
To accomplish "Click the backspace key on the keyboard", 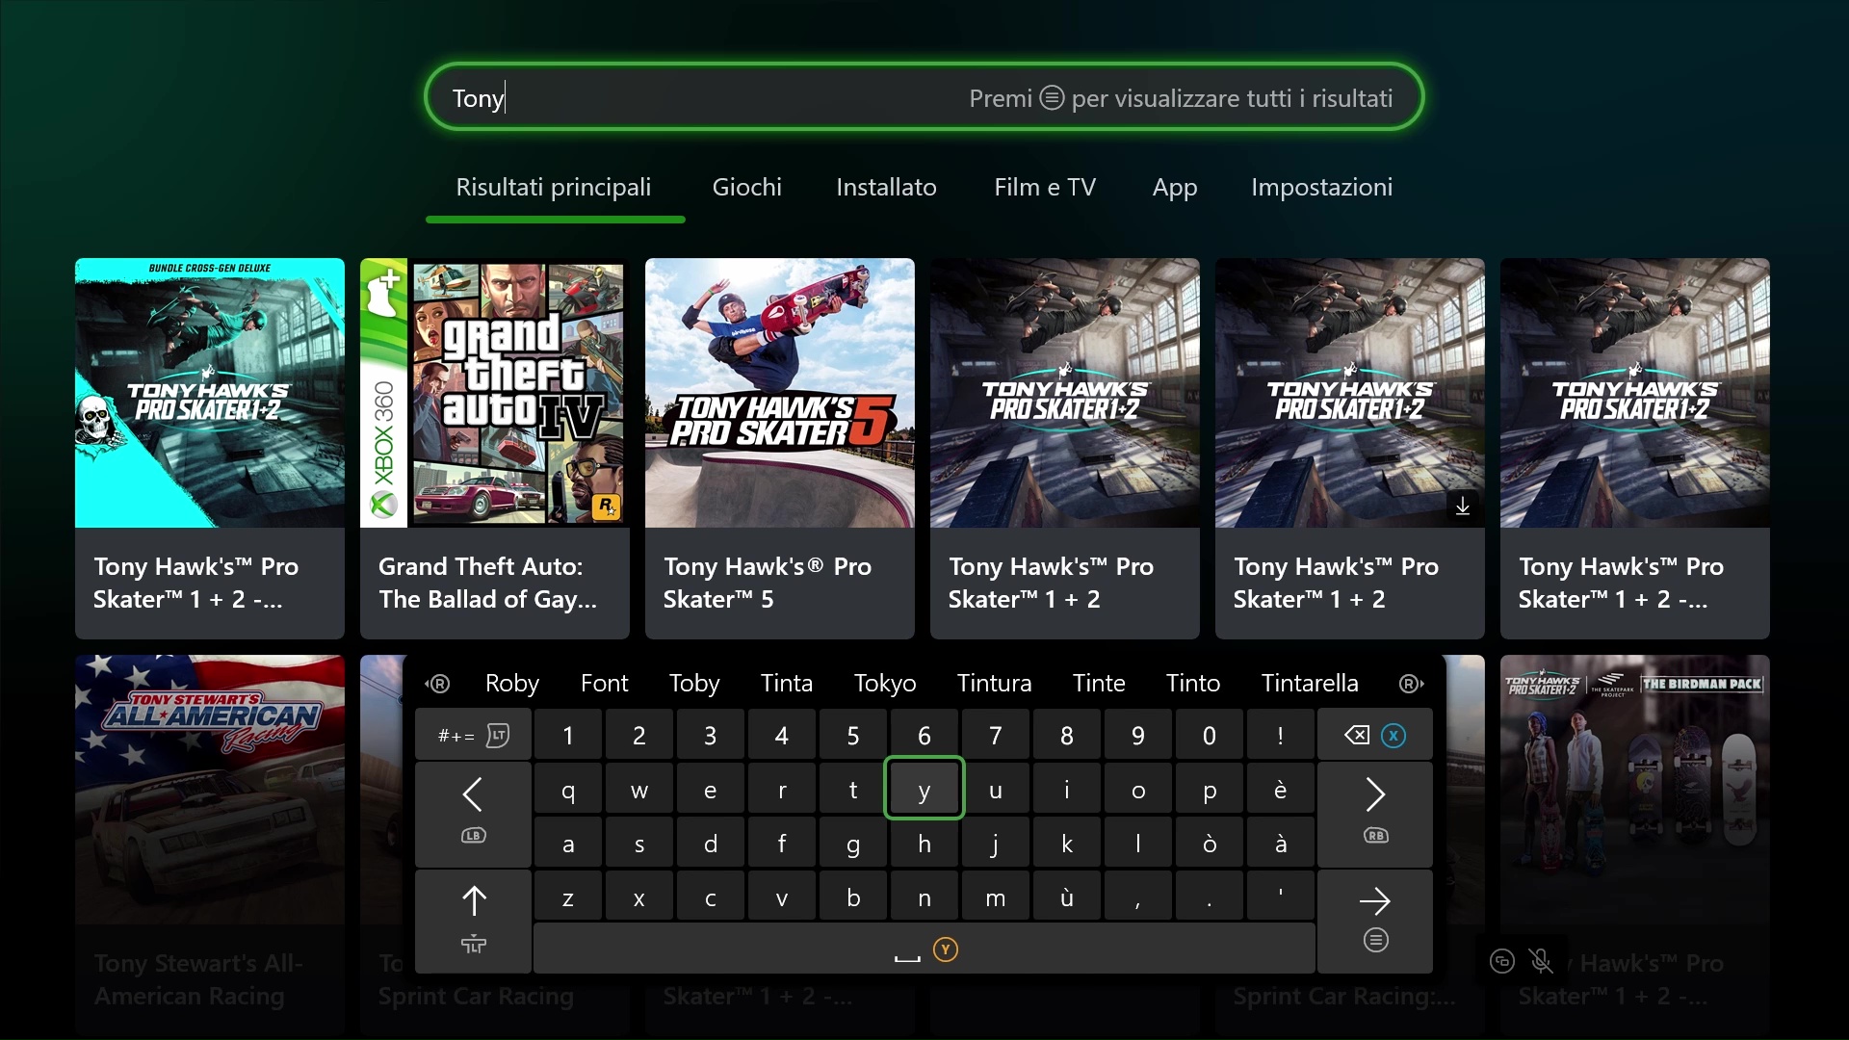I will tap(1374, 736).
